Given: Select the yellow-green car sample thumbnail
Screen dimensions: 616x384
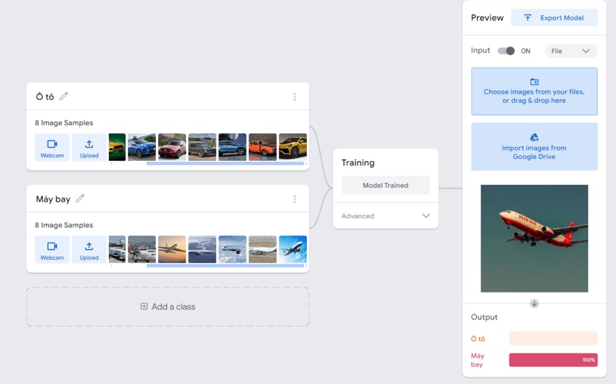Looking at the screenshot, I should [x=117, y=147].
